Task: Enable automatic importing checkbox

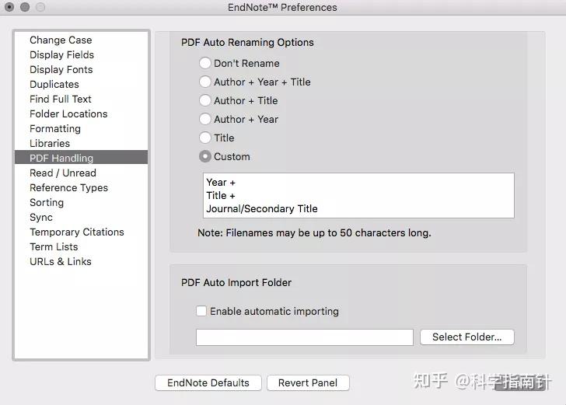Action: pyautogui.click(x=201, y=311)
